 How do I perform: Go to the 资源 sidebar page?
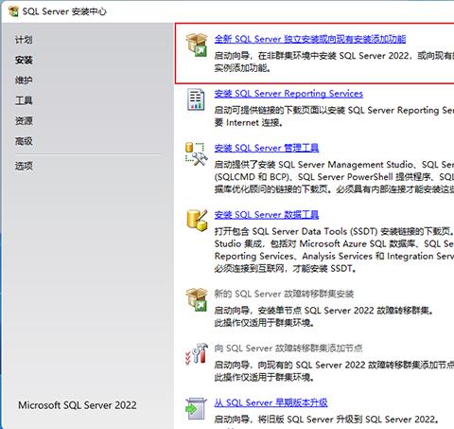point(24,120)
